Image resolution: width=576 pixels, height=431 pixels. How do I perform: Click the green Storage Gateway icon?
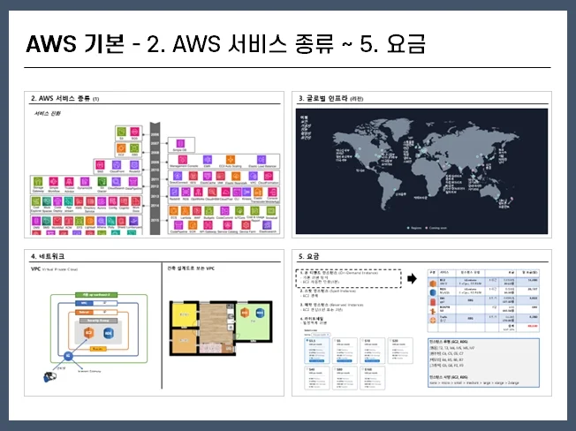pyautogui.click(x=38, y=181)
